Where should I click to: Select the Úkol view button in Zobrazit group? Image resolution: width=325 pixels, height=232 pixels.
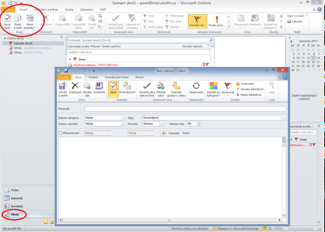click(113, 89)
